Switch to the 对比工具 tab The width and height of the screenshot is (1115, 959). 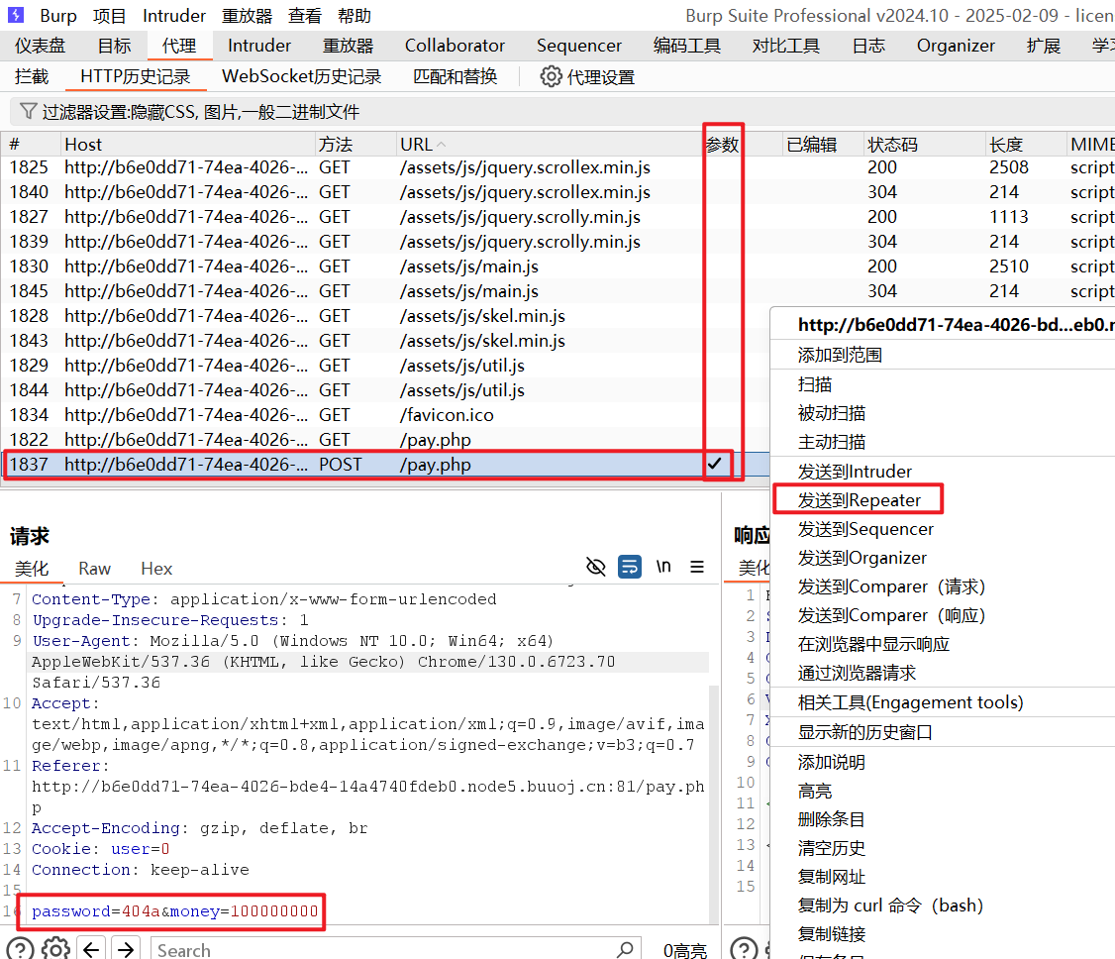[x=786, y=46]
